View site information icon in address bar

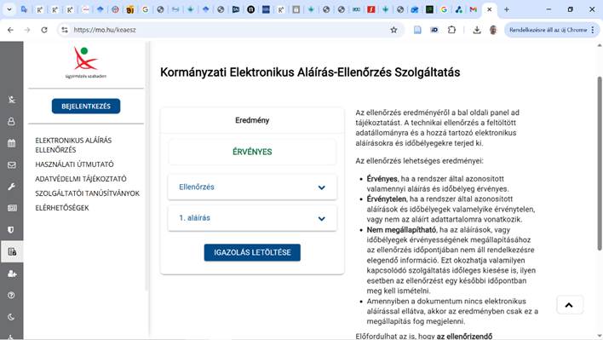pos(65,30)
